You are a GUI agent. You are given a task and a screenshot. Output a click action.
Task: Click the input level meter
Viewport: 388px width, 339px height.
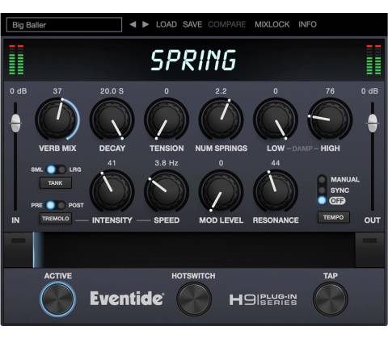tap(16, 60)
